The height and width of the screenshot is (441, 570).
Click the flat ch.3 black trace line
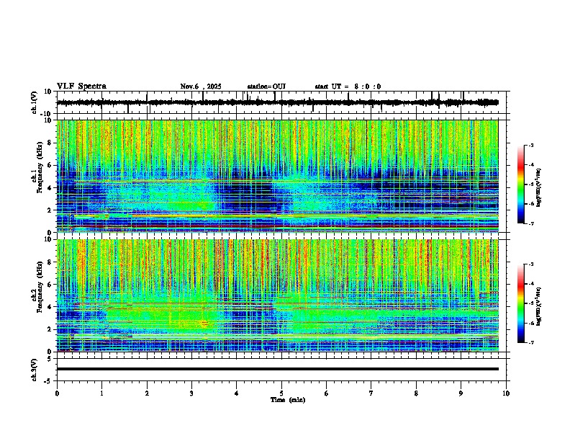coord(278,369)
